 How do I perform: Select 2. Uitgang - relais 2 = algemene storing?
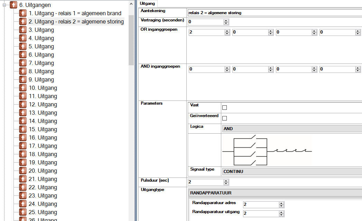click(76, 21)
